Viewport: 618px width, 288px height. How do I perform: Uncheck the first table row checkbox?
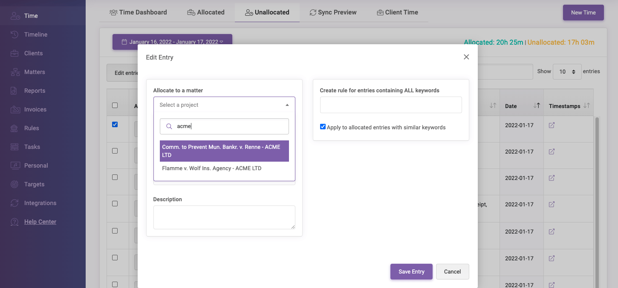tap(115, 125)
